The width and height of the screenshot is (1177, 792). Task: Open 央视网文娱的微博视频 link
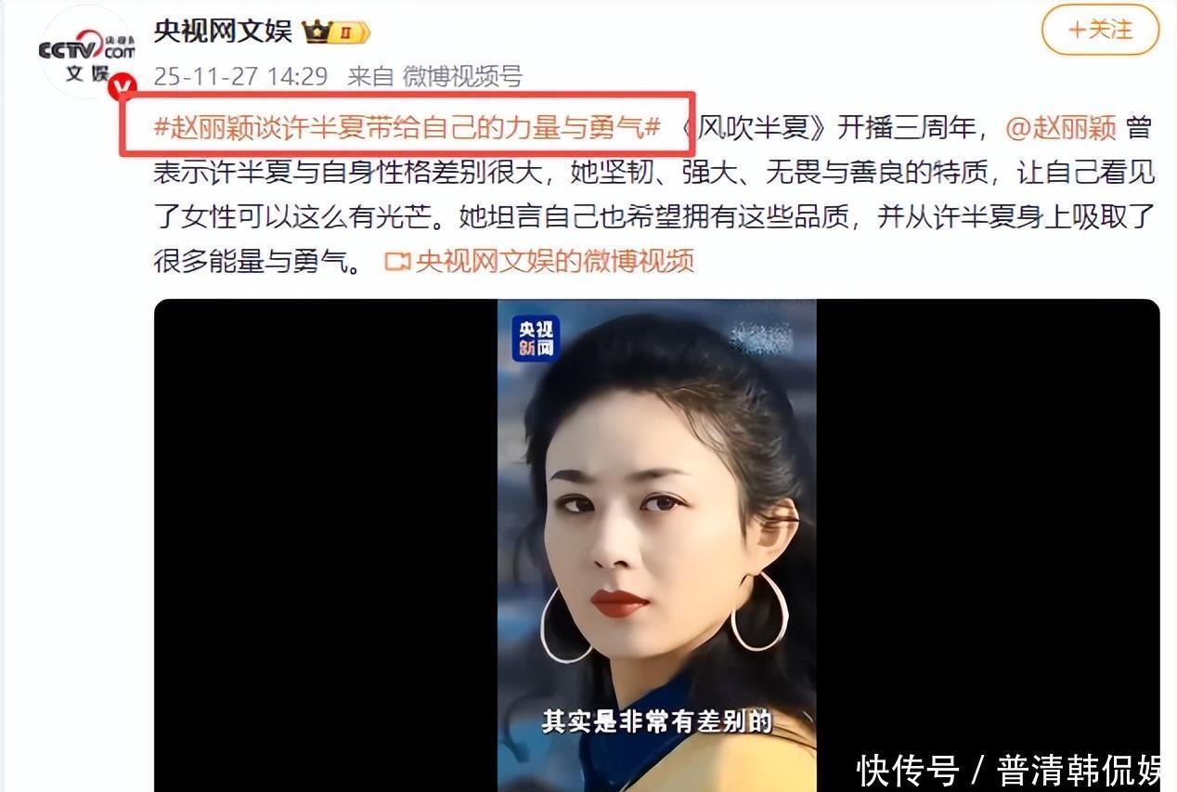click(x=554, y=262)
